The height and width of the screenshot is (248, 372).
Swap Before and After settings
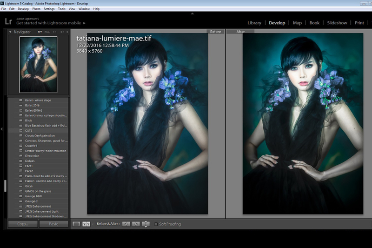coord(146,224)
